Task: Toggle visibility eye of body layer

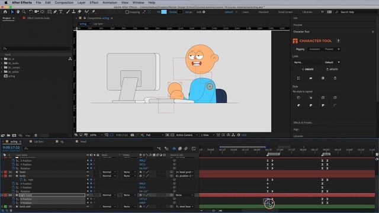Action: (x=88, y=176)
